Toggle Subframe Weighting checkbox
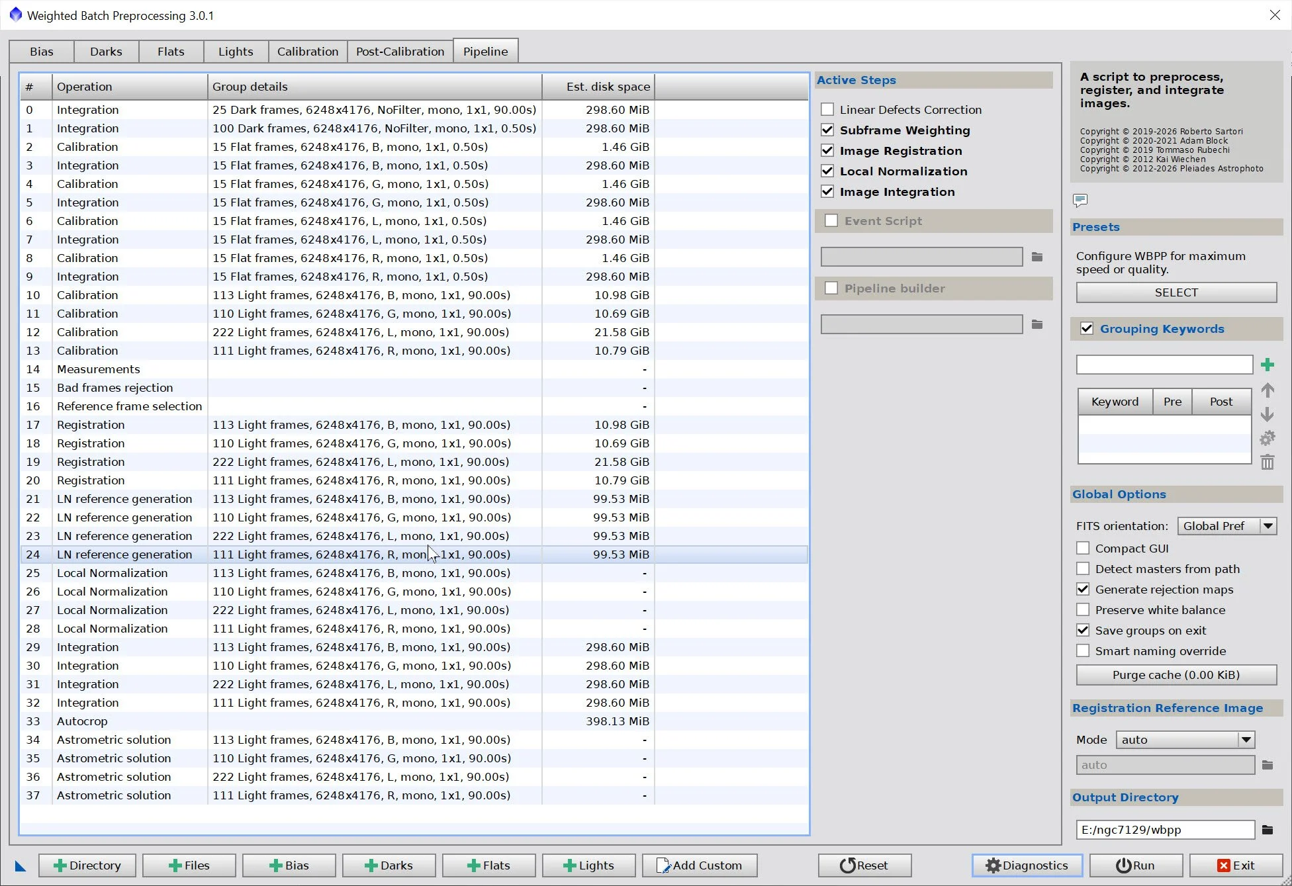The height and width of the screenshot is (886, 1292). (827, 130)
